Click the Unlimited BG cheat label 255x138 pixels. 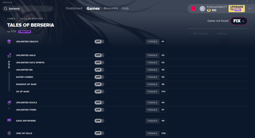click(x=24, y=70)
